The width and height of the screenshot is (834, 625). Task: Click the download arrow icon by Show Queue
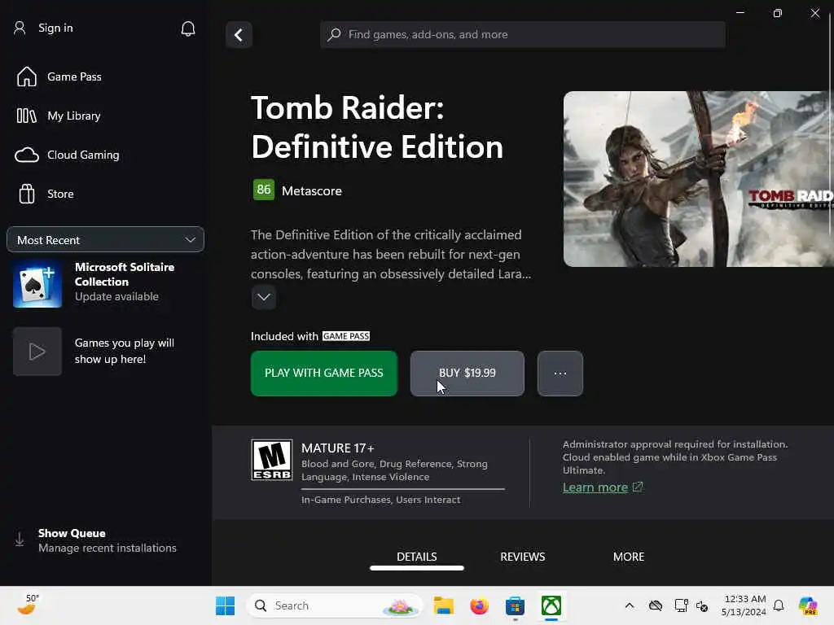pos(20,540)
